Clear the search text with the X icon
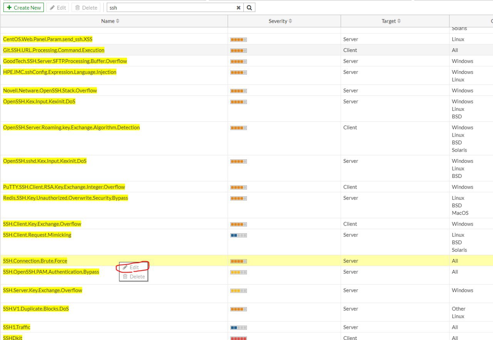 pos(238,8)
